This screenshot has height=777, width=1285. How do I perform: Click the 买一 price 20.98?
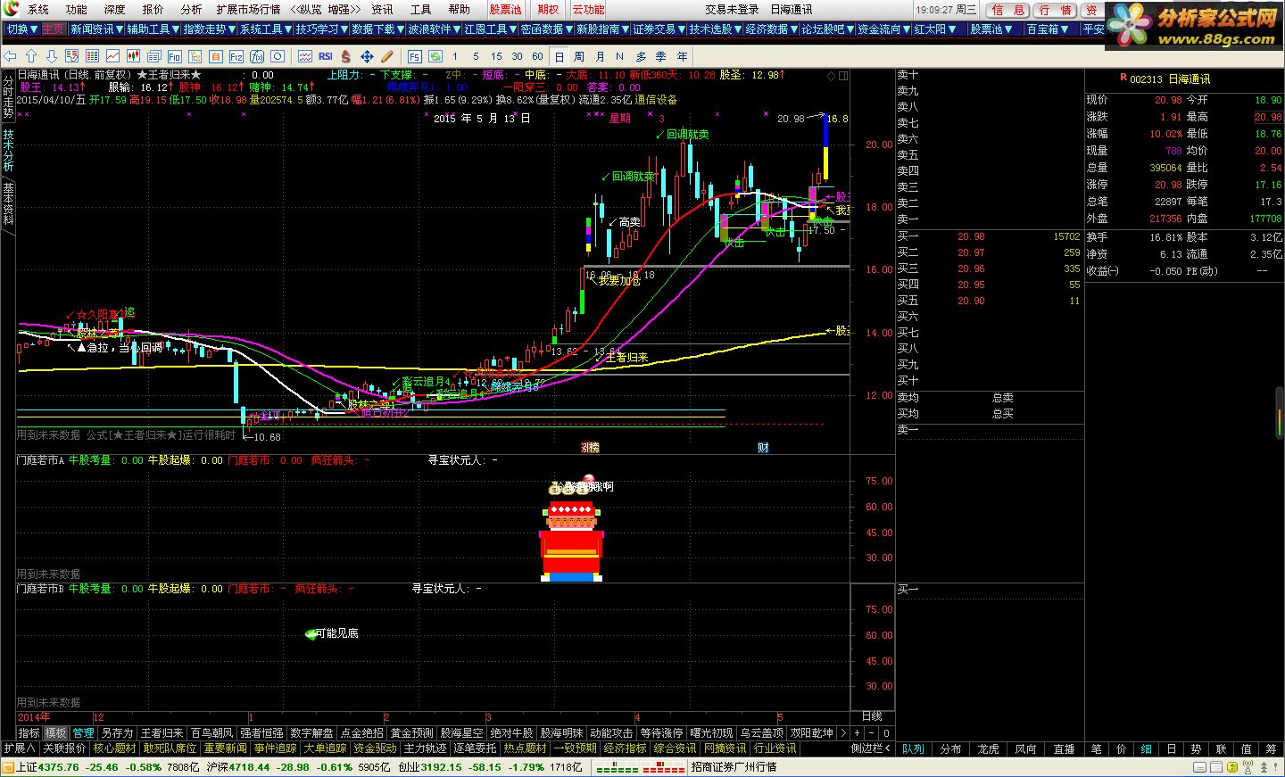[971, 236]
